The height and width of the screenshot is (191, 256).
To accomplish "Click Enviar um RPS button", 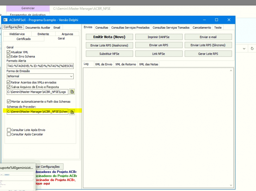I will (x=159, y=45).
